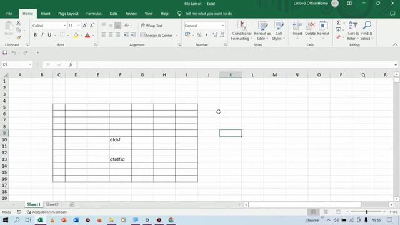
Task: Open the Formulas ribbon tab
Action: pyautogui.click(x=94, y=14)
